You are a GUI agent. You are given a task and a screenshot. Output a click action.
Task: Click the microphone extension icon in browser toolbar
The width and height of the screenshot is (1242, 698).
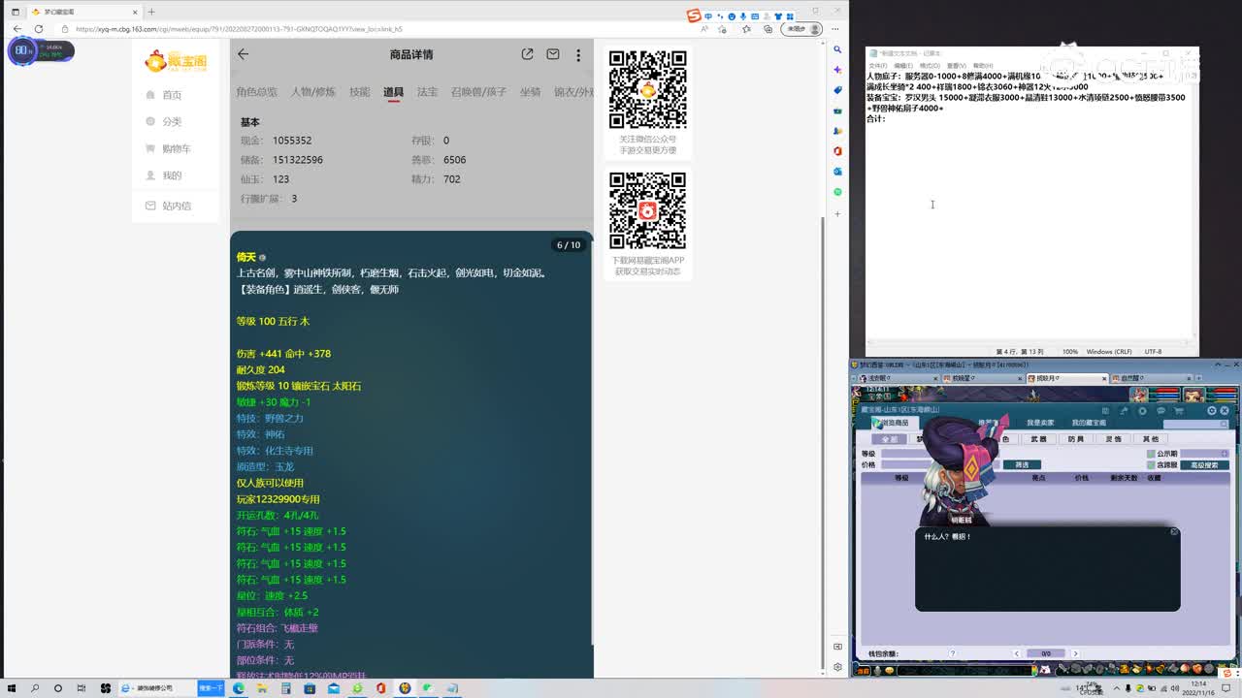[x=742, y=16]
